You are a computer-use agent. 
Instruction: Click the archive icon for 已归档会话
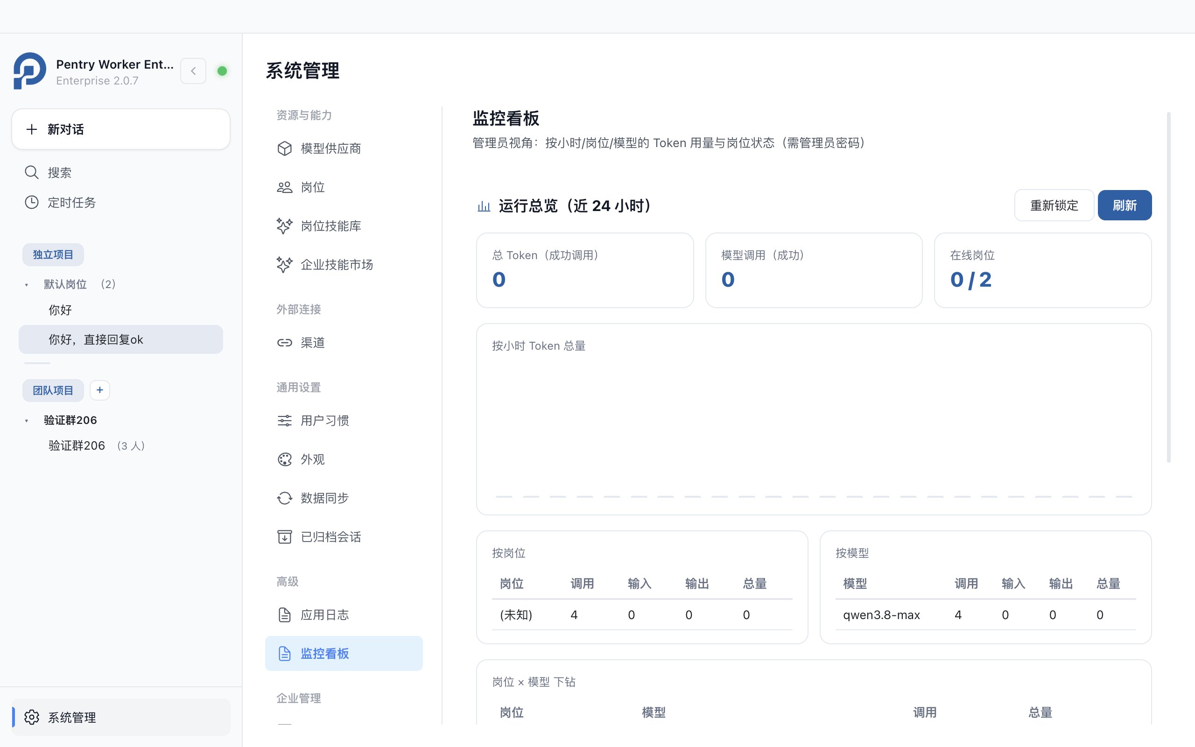coord(284,536)
